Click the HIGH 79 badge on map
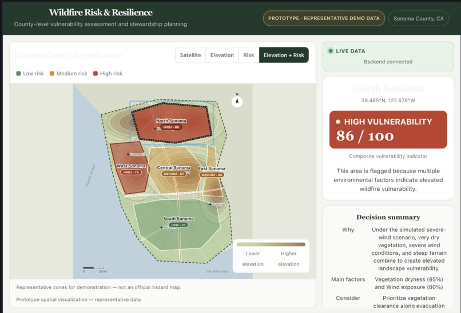 click(131, 172)
